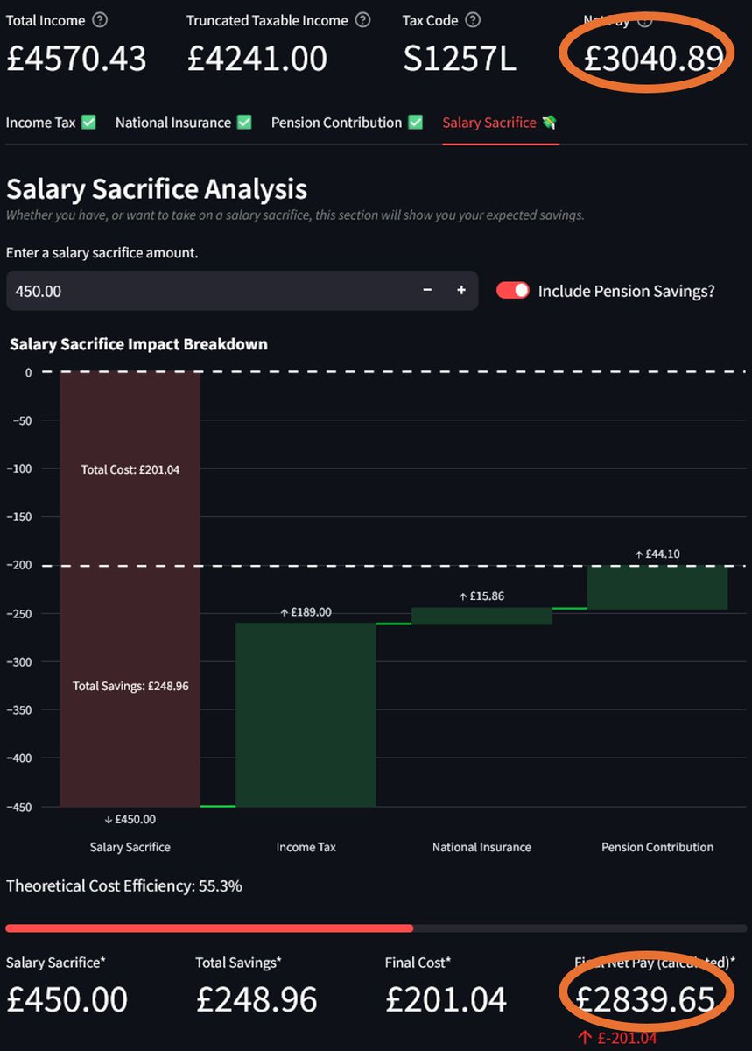Click the Income Tax bar in the chart
Image resolution: width=752 pixels, height=1051 pixels.
[306, 715]
